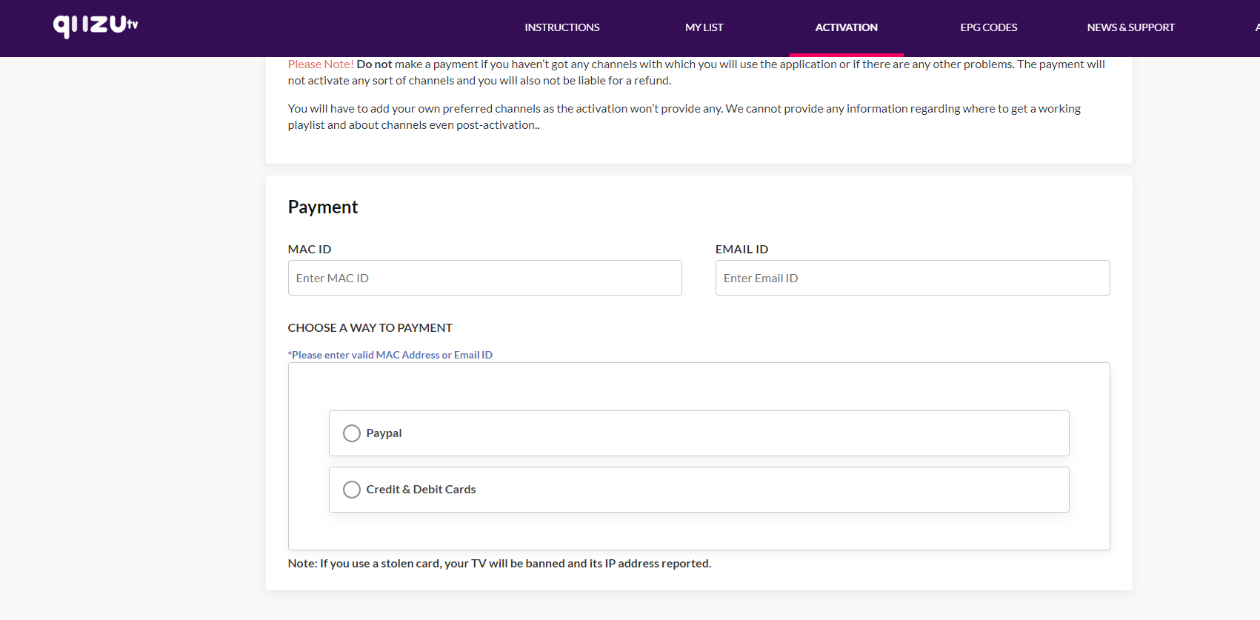Image resolution: width=1260 pixels, height=620 pixels.
Task: Click the 'EMAIL ID' field label
Action: pyautogui.click(x=741, y=249)
